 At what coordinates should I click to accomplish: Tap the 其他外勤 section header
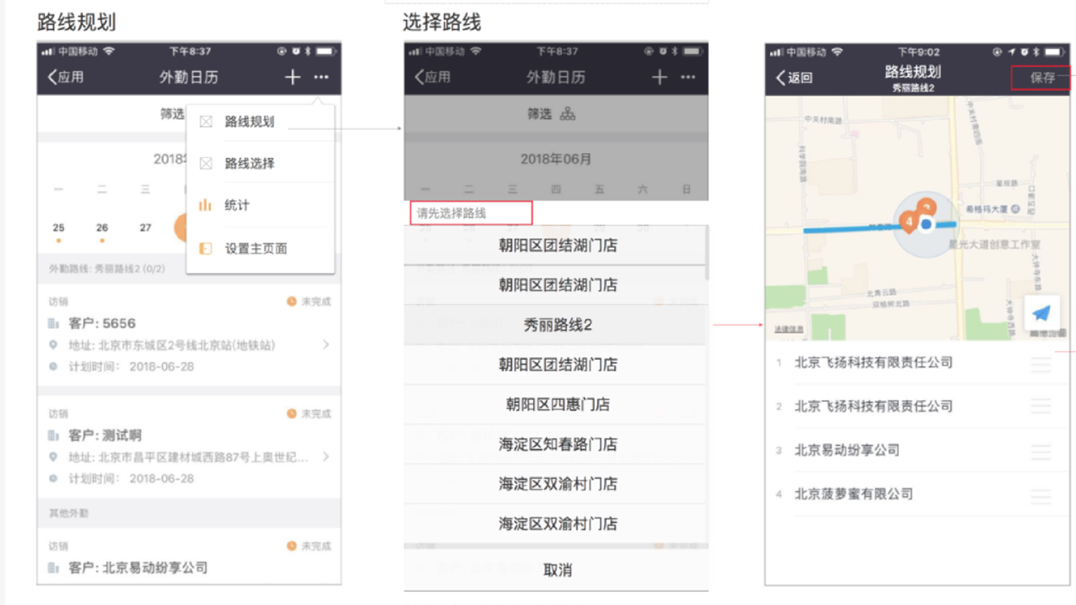(68, 513)
